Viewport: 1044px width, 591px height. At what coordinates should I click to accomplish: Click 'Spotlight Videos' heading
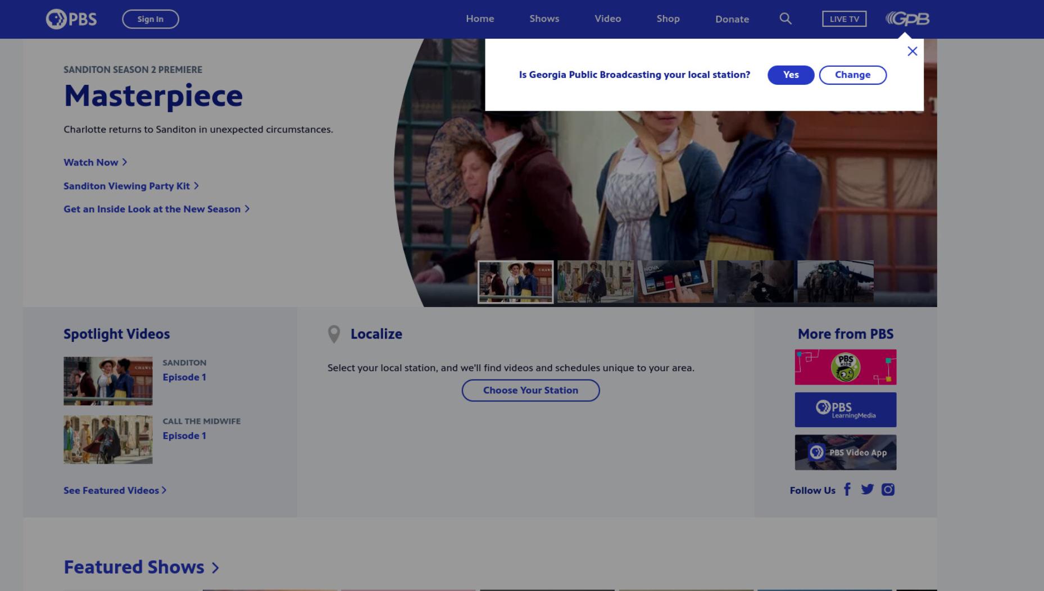pyautogui.click(x=116, y=334)
